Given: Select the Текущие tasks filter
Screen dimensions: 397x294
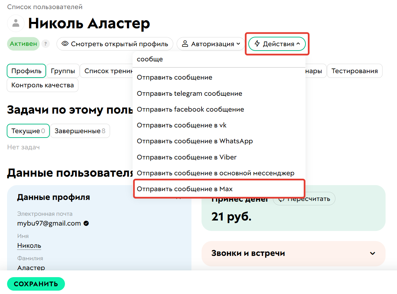Looking at the screenshot, I should pyautogui.click(x=28, y=130).
